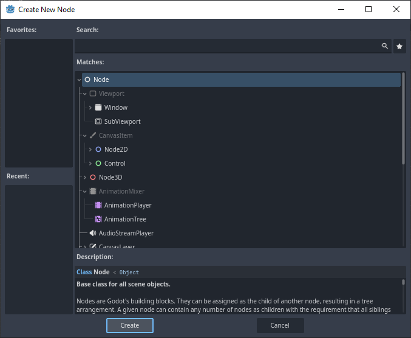Click the search magnifier icon
Screen dimensions: 411x338
pos(384,46)
